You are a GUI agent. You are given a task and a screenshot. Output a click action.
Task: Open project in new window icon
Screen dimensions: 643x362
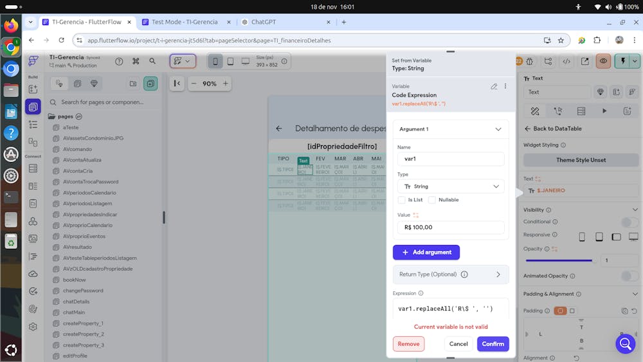[x=584, y=62]
